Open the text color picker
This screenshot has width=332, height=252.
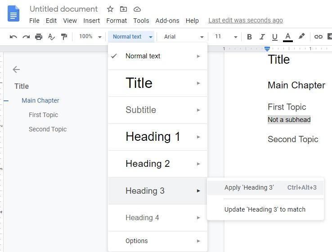pos(288,37)
